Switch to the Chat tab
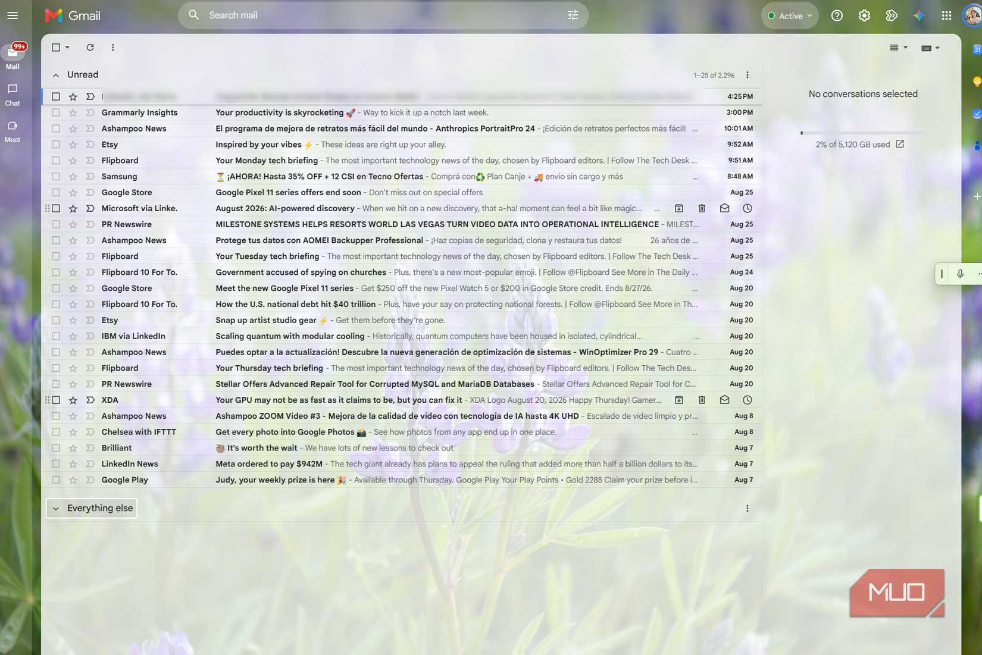The width and height of the screenshot is (982, 655). click(12, 95)
